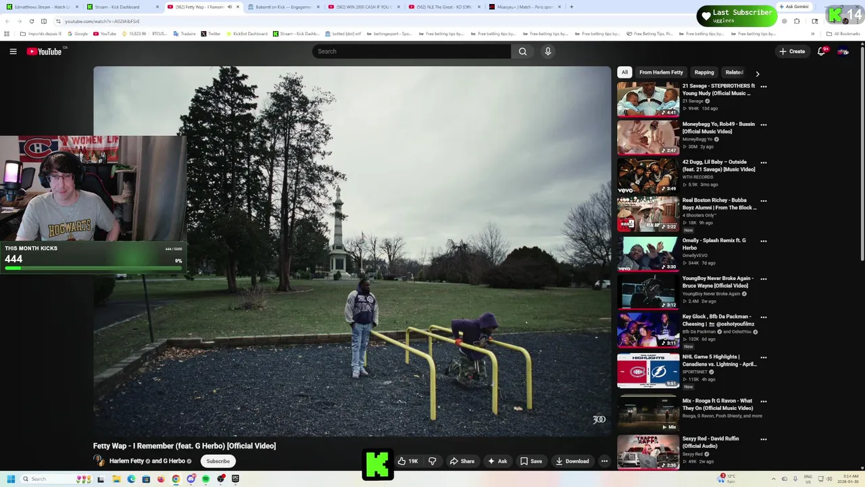865x487 pixels.
Task: Switch to the Edmatthews Stream tab
Action: click(42, 7)
